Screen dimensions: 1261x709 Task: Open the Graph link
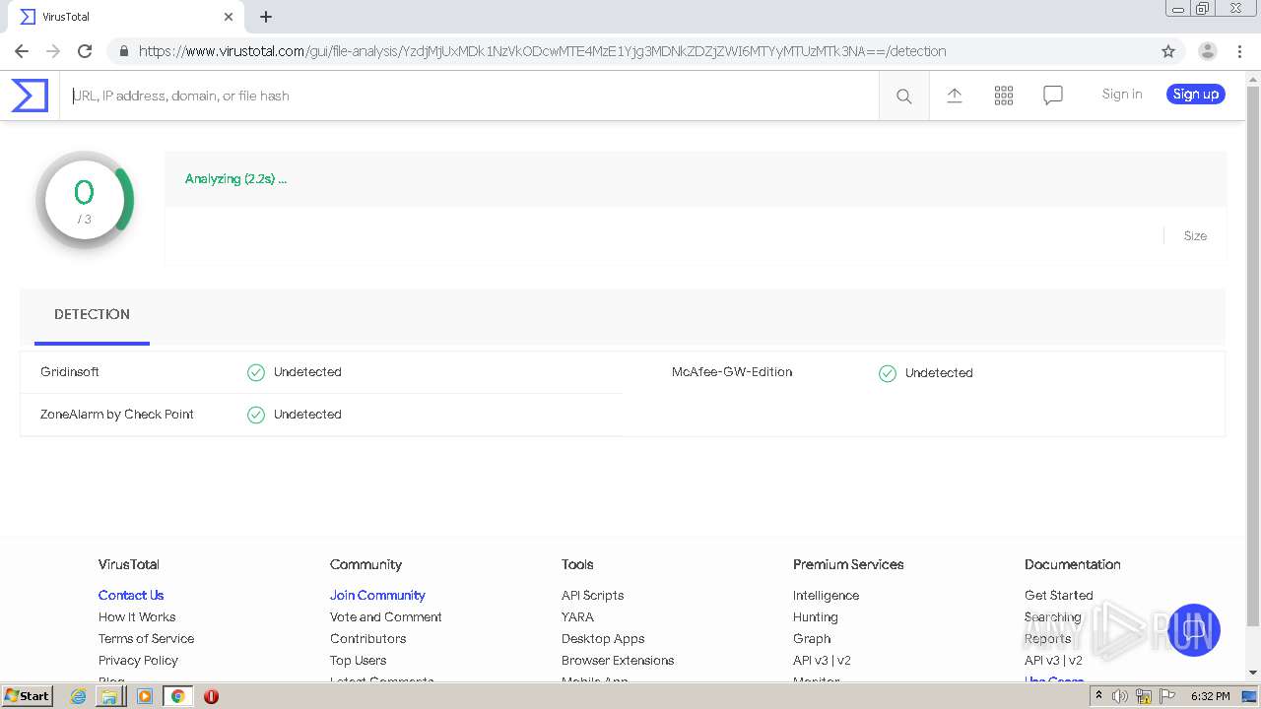(x=812, y=639)
